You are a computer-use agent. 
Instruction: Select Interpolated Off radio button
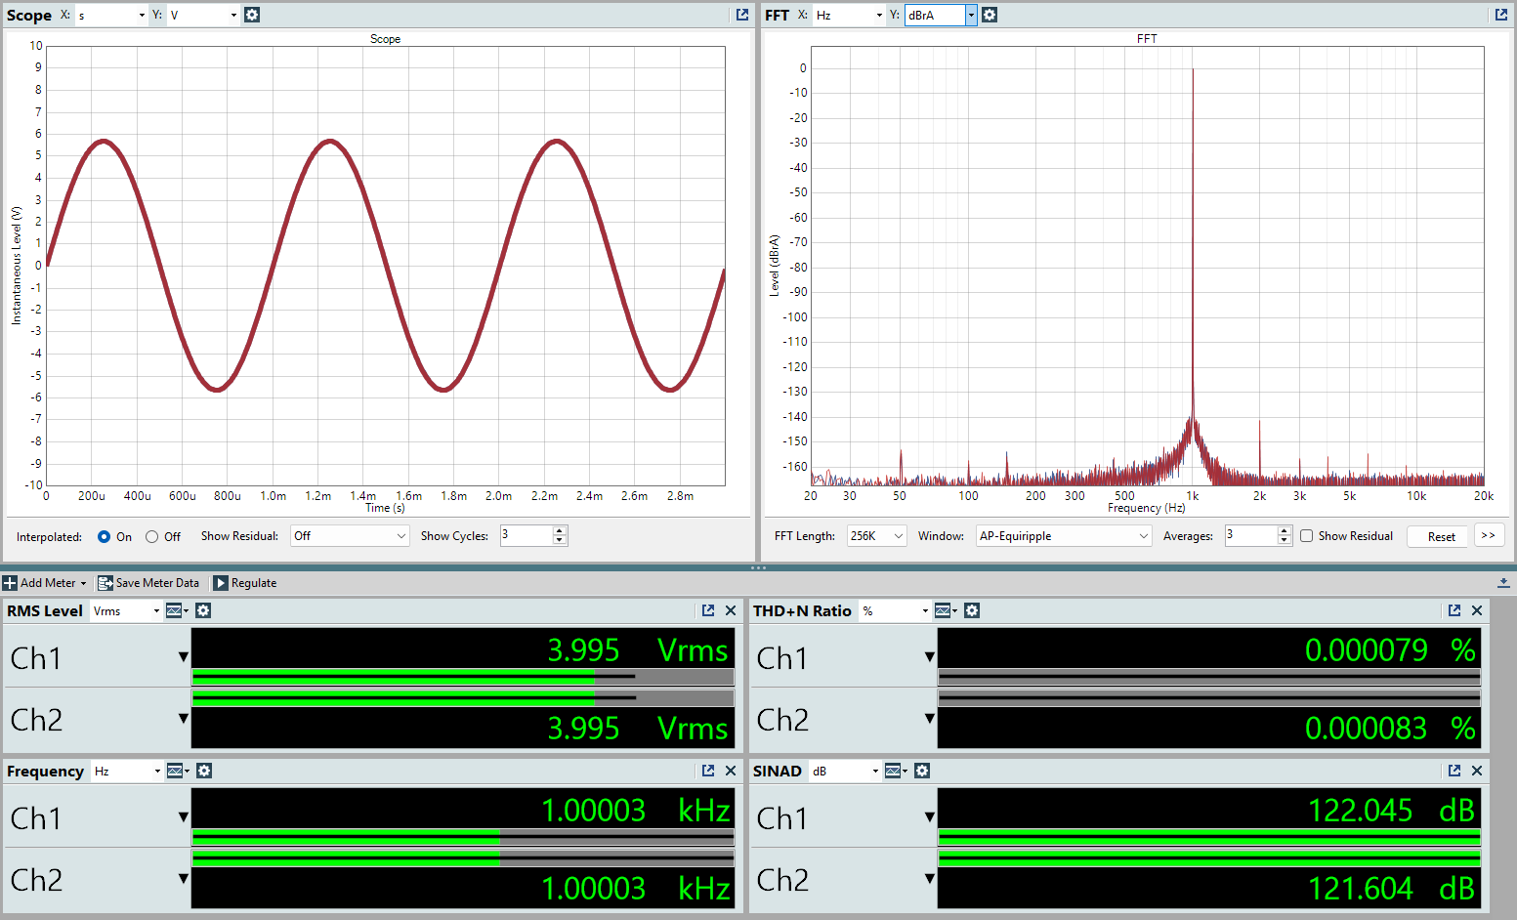pyautogui.click(x=152, y=536)
